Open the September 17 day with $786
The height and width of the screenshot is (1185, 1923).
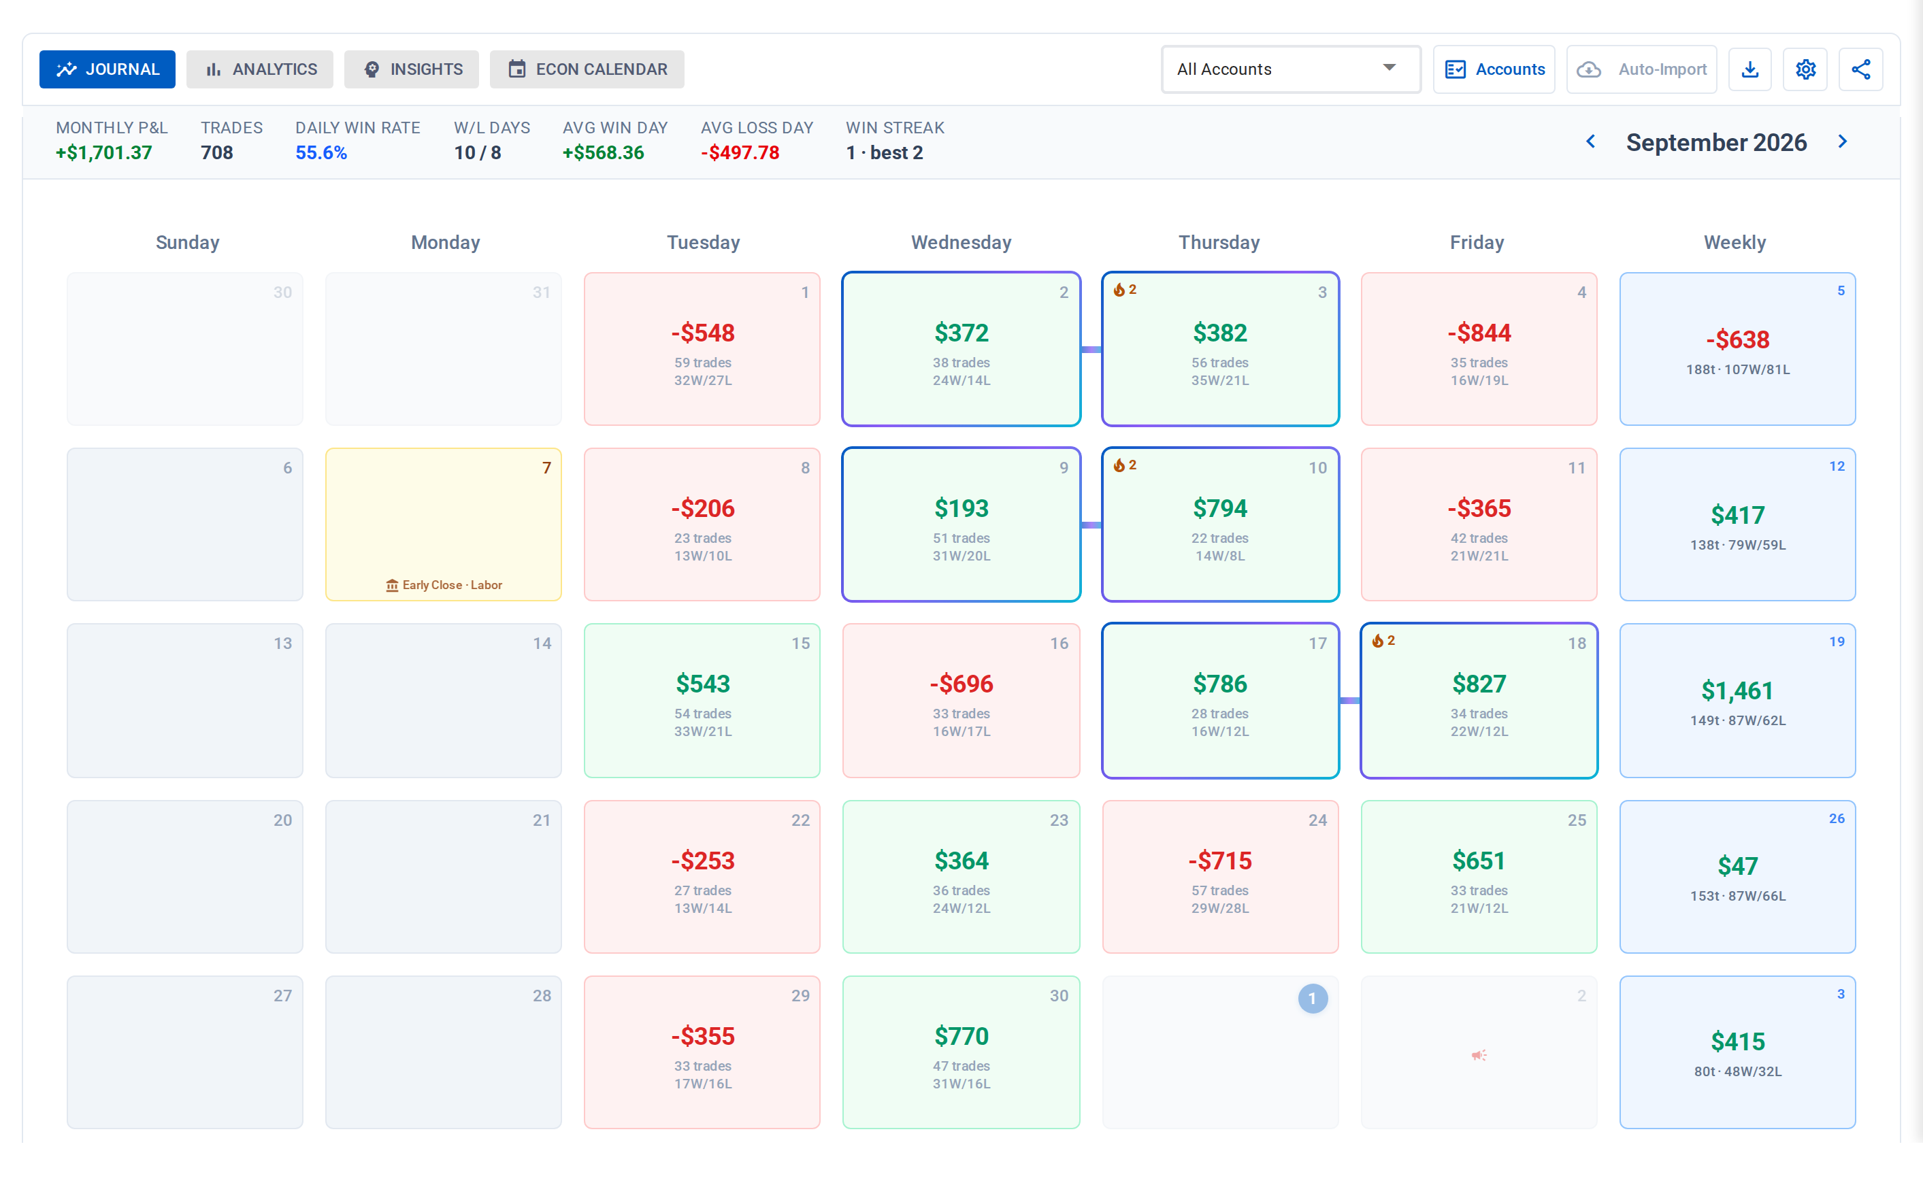point(1220,701)
